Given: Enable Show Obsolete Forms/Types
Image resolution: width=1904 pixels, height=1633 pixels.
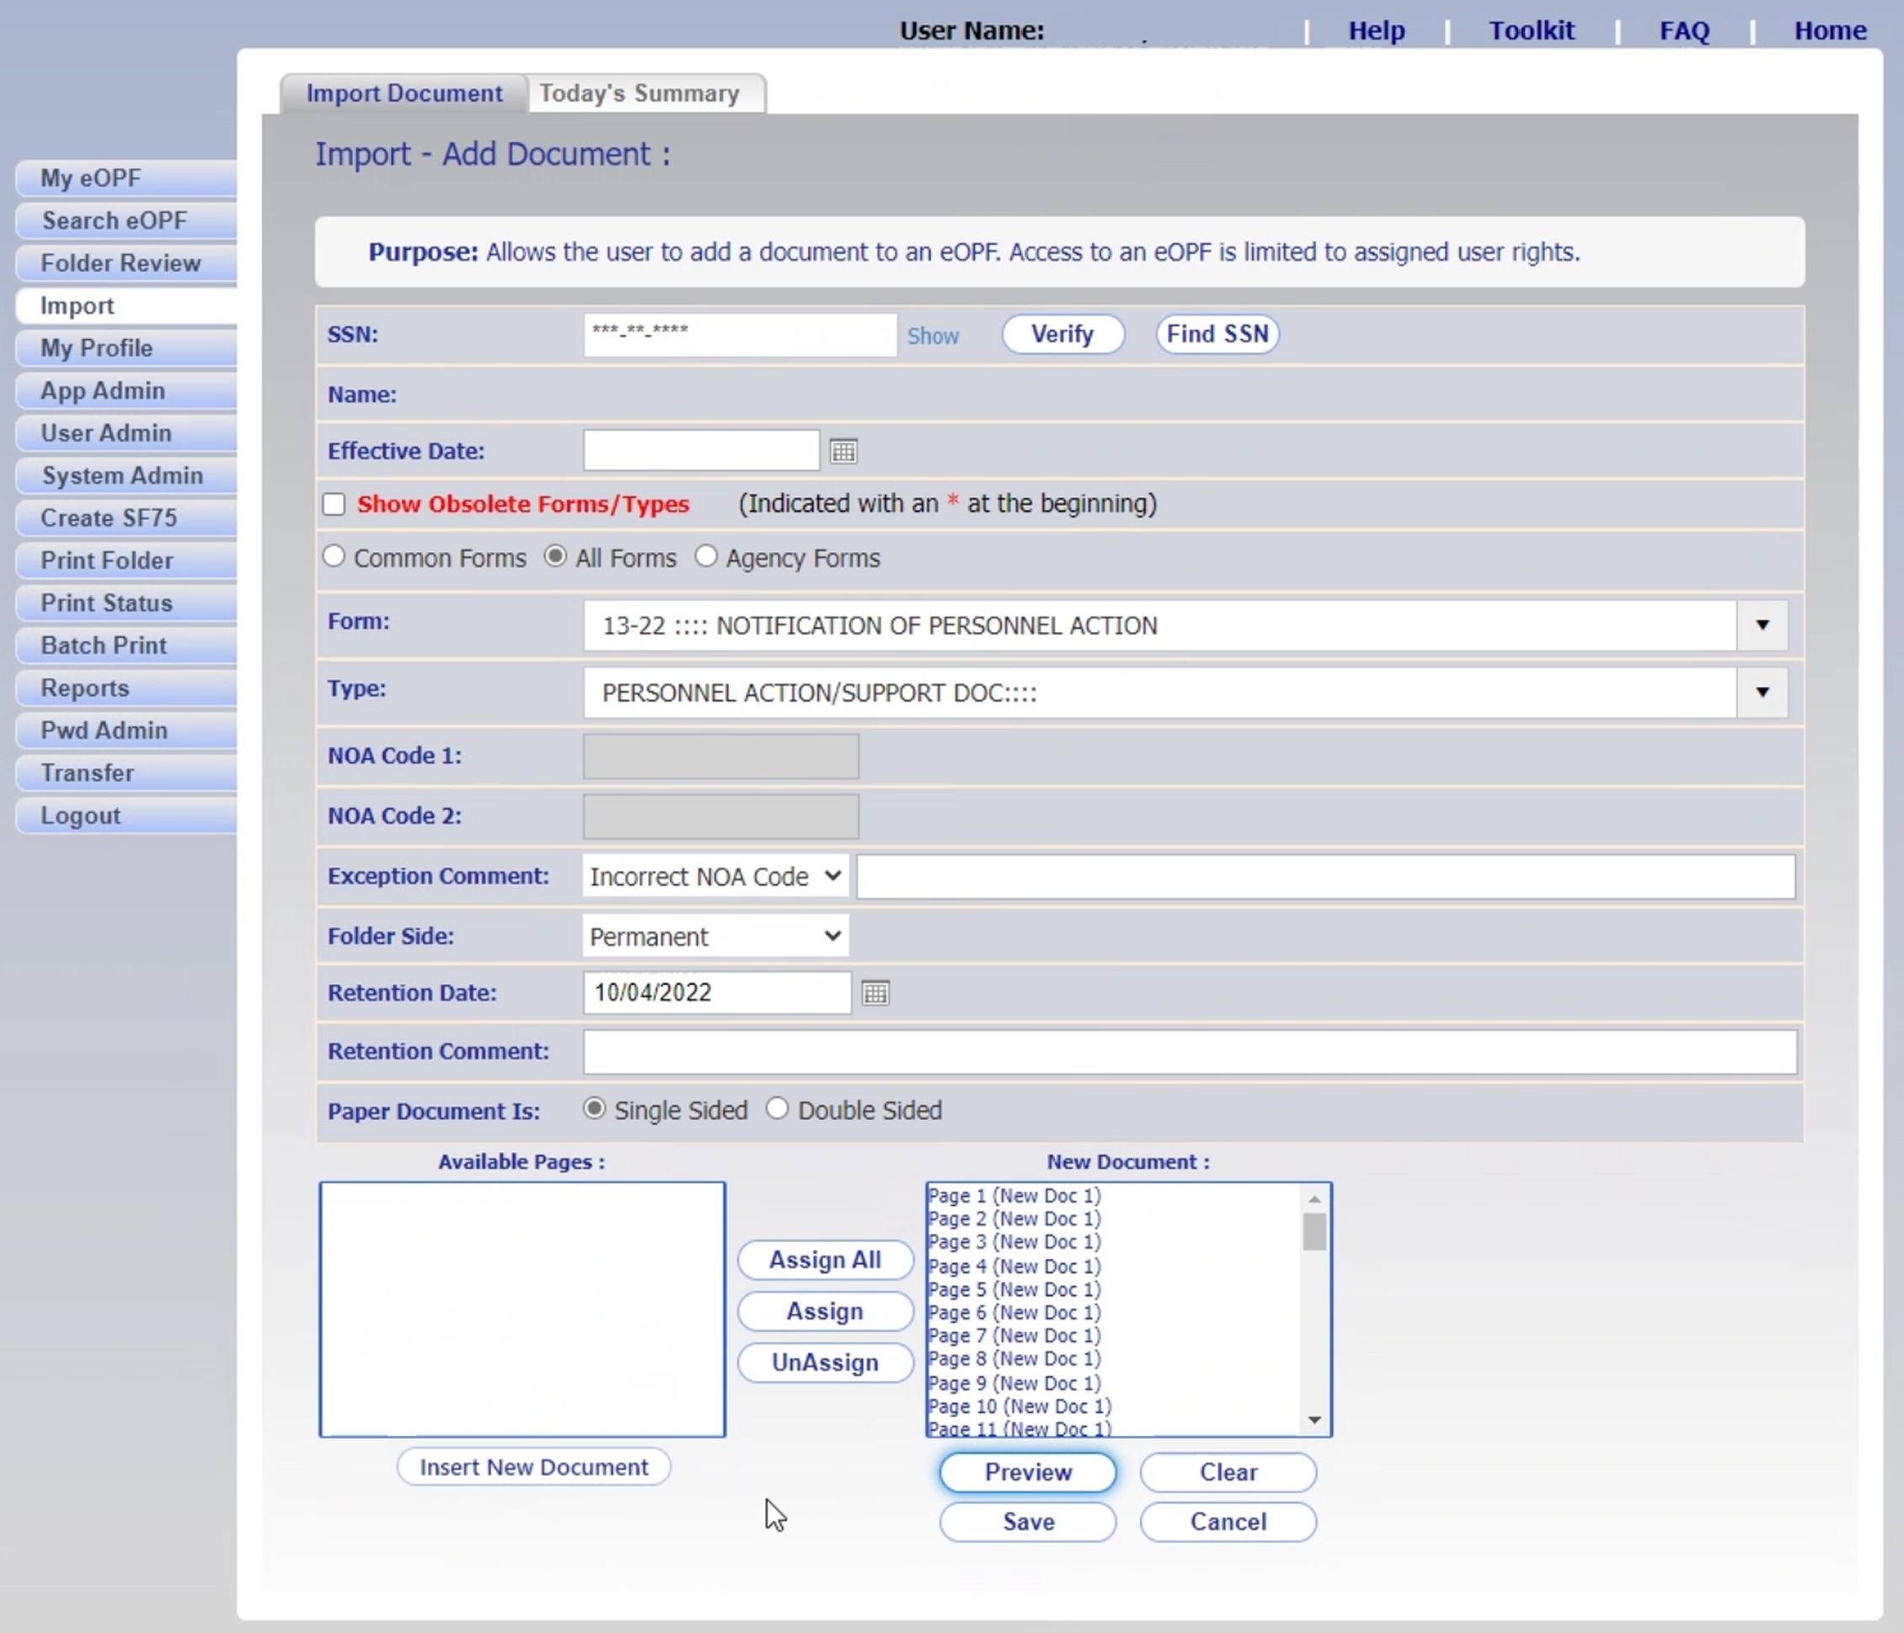Looking at the screenshot, I should pyautogui.click(x=333, y=504).
